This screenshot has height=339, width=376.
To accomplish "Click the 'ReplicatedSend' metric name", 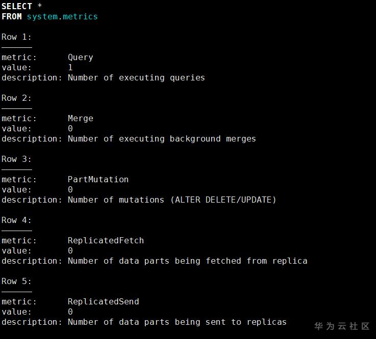I will (x=103, y=301).
